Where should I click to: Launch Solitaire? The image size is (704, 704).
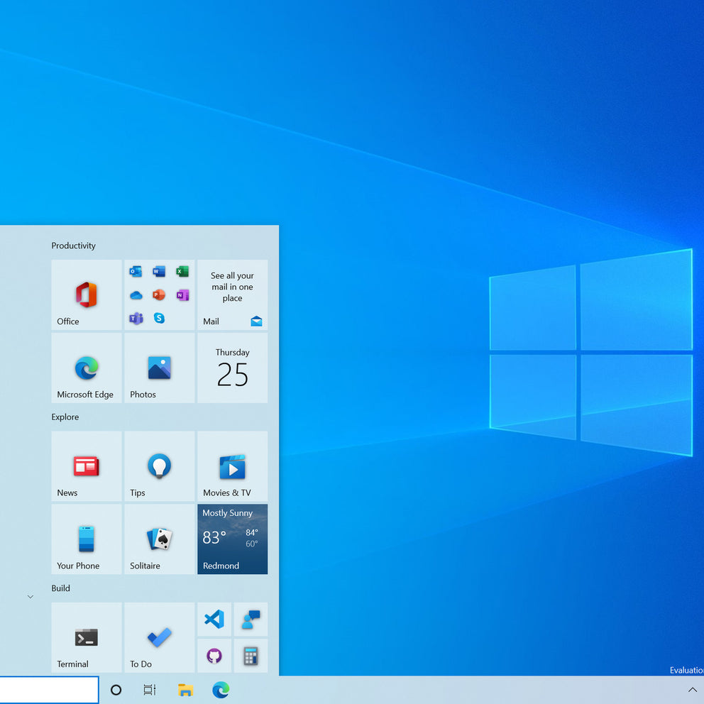158,539
